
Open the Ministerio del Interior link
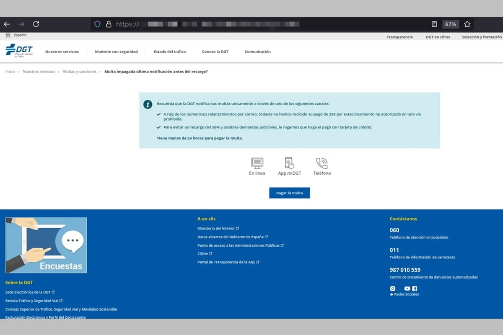pyautogui.click(x=216, y=229)
